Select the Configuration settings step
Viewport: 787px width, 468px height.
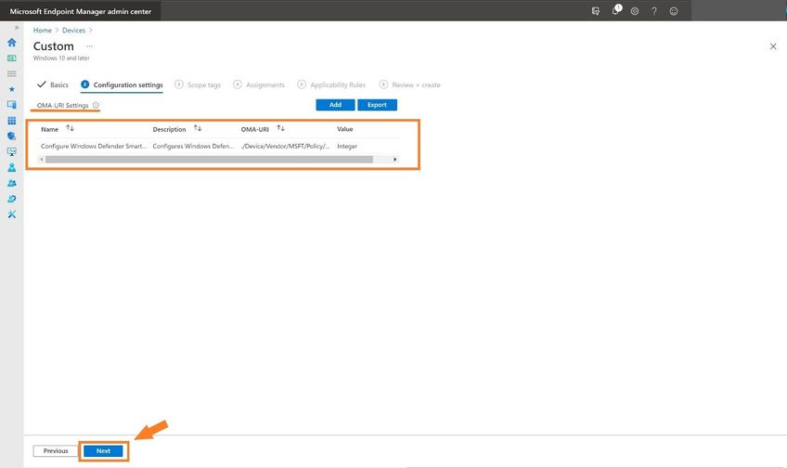122,84
